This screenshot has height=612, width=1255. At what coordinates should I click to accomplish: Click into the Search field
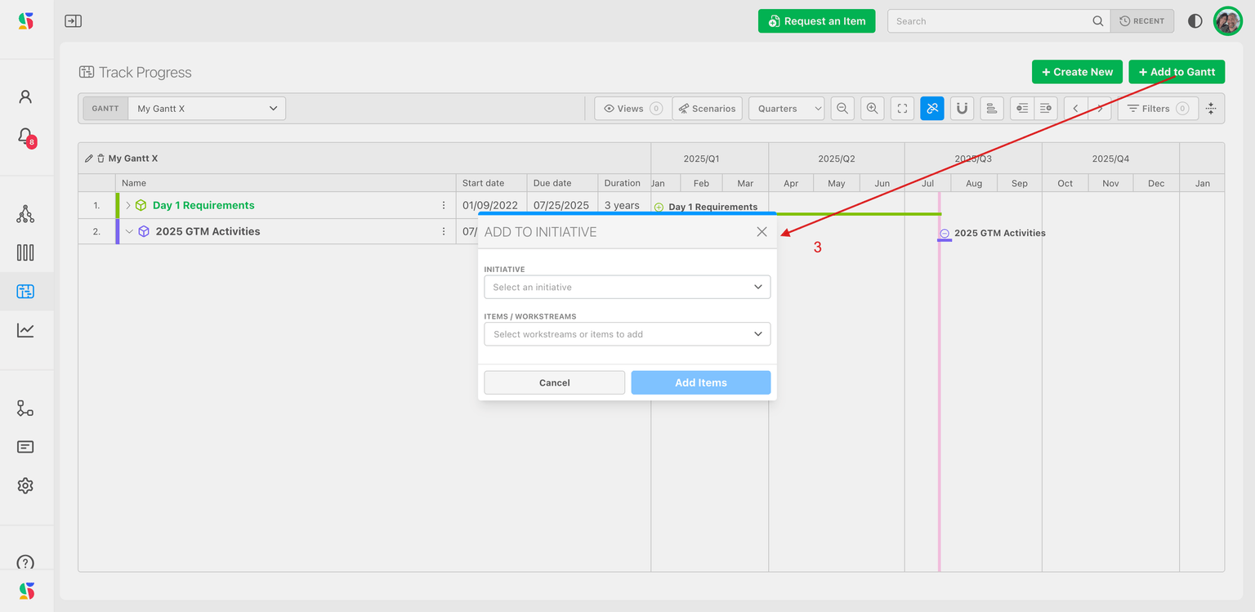tap(990, 21)
